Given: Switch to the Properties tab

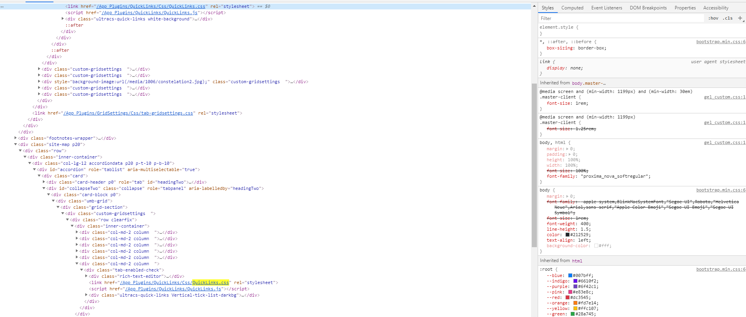Looking at the screenshot, I should tap(685, 8).
